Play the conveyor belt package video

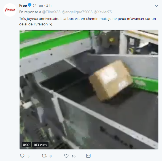[89, 89]
